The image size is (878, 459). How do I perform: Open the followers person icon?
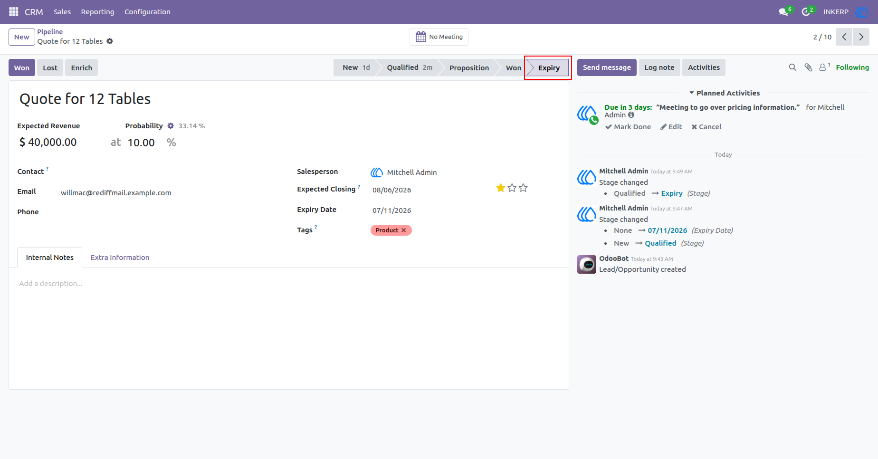point(823,67)
